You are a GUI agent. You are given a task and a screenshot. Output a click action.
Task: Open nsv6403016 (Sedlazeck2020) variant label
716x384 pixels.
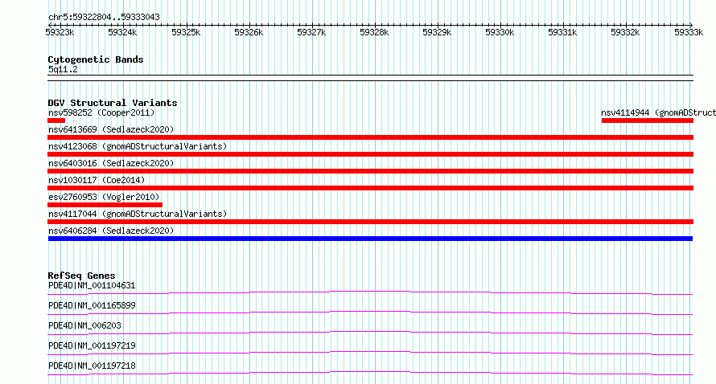pyautogui.click(x=111, y=163)
